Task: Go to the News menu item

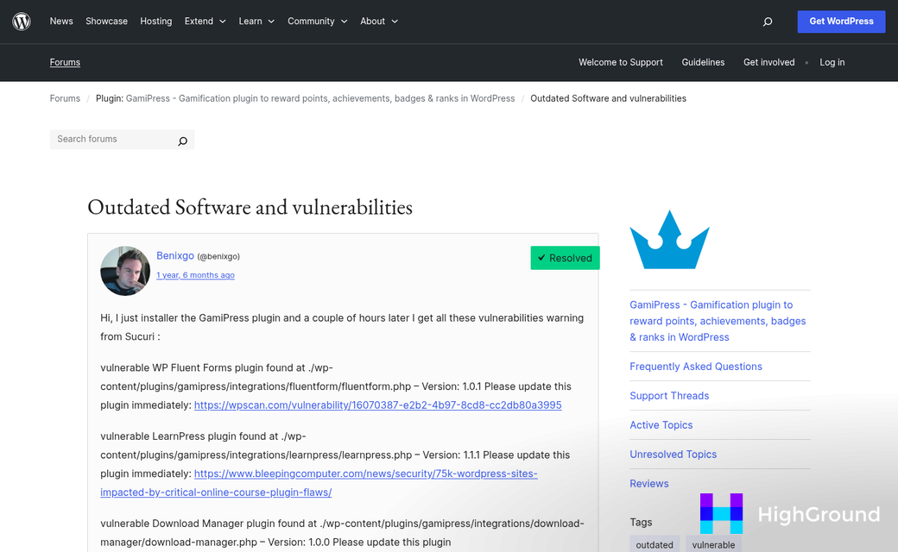Action: pyautogui.click(x=61, y=22)
